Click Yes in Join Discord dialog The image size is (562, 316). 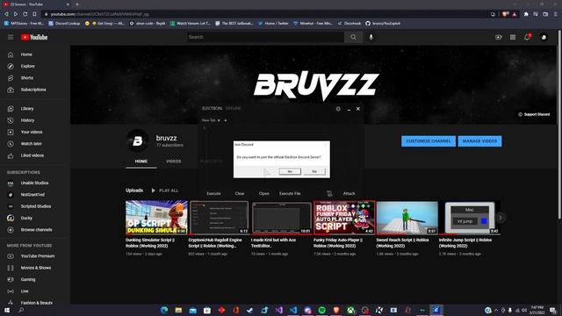coord(290,172)
